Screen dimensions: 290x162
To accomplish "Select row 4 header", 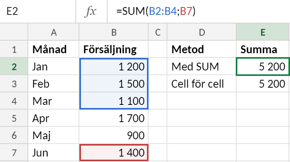I will point(14,101).
